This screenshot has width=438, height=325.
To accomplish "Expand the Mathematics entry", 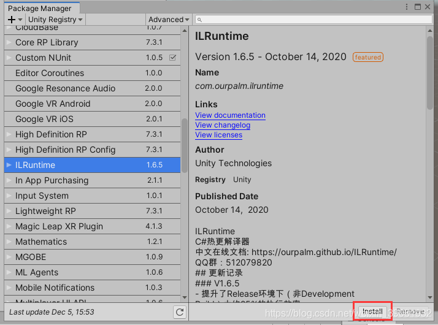I will [9, 242].
